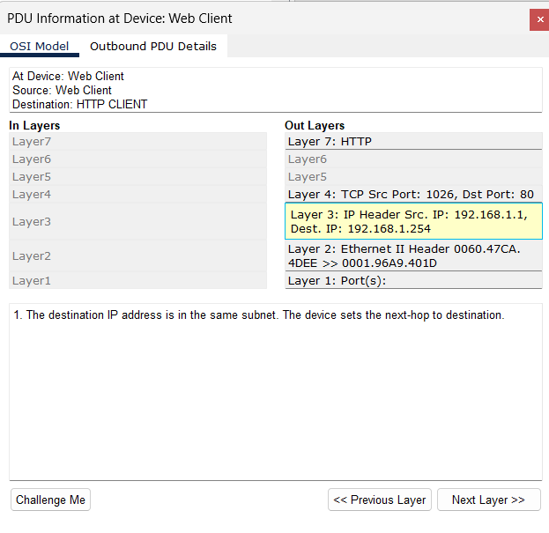549x533 pixels.
Task: Select highlighted Layer 3 IP Header row
Action: pos(413,221)
